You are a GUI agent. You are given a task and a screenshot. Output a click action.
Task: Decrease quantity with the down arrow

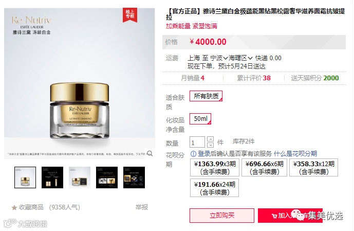210,145
